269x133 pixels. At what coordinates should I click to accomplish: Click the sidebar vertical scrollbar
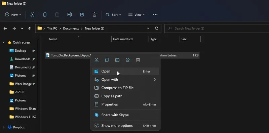(x=38, y=76)
